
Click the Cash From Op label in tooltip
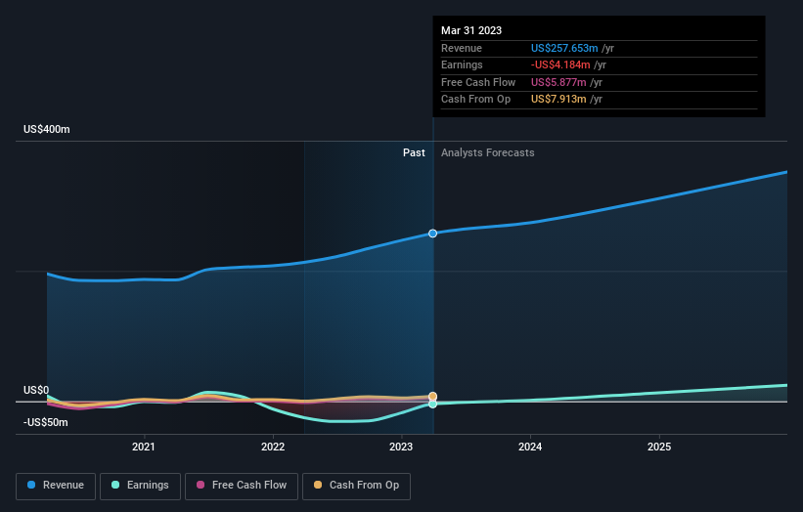[475, 100]
